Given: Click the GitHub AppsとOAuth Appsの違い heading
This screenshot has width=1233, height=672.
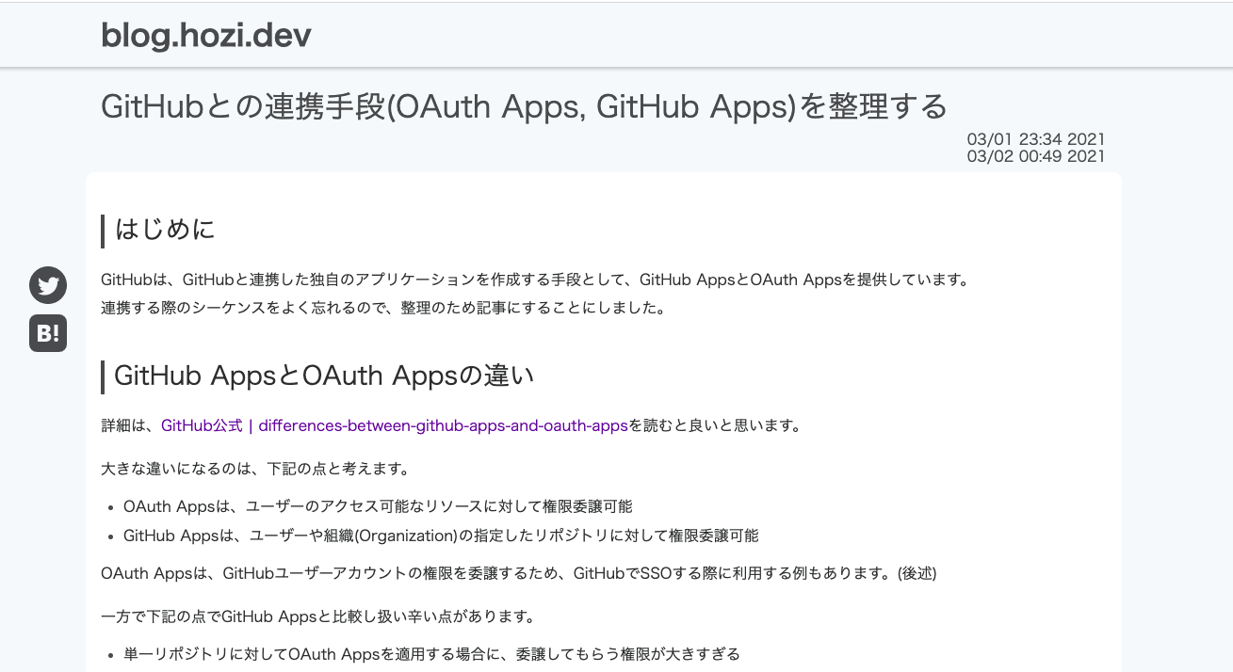Looking at the screenshot, I should pyautogui.click(x=324, y=376).
